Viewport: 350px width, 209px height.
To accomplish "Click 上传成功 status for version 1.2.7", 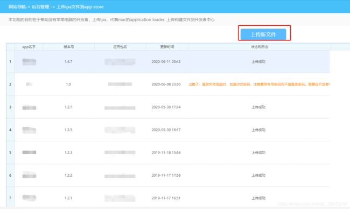I will pyautogui.click(x=258, y=107).
